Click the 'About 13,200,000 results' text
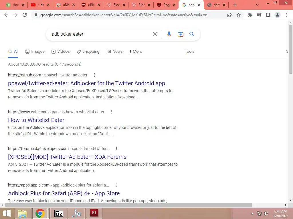 pos(45,64)
